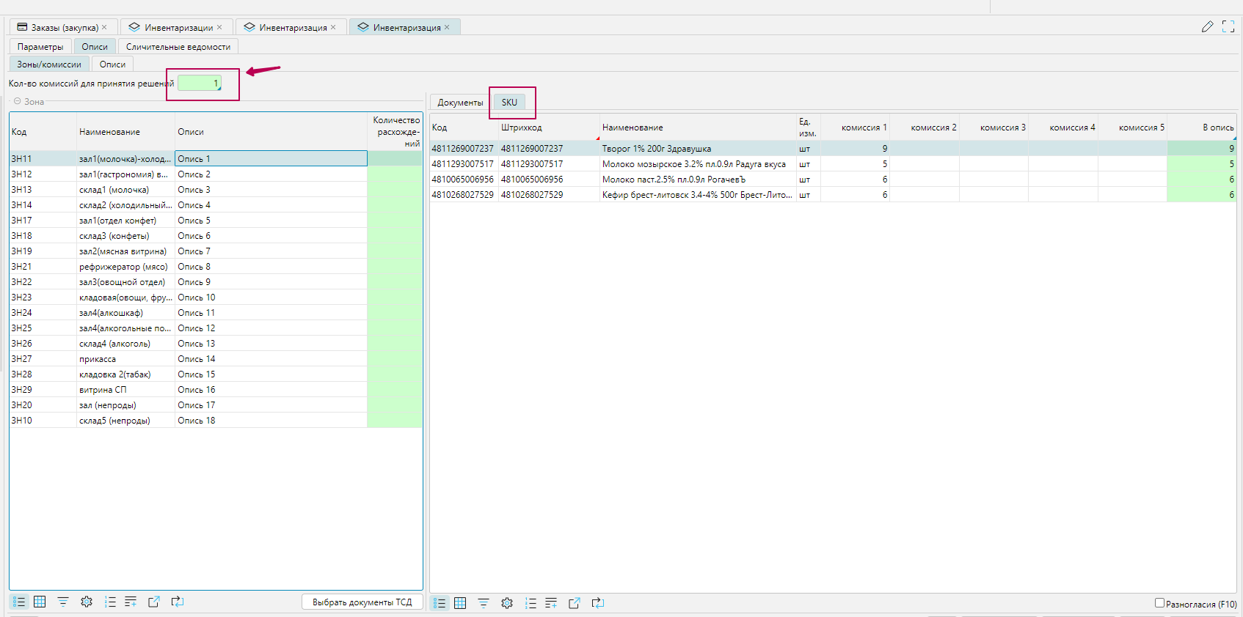Image resolution: width=1243 pixels, height=617 pixels.
Task: Switch to the Документы tab
Action: click(460, 103)
